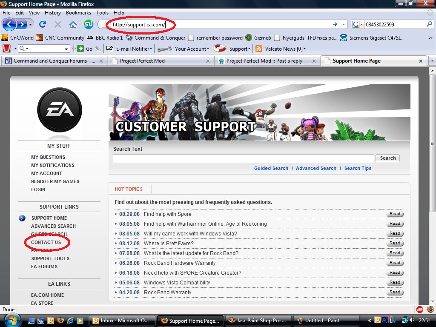Click the EA logo

tap(60, 110)
